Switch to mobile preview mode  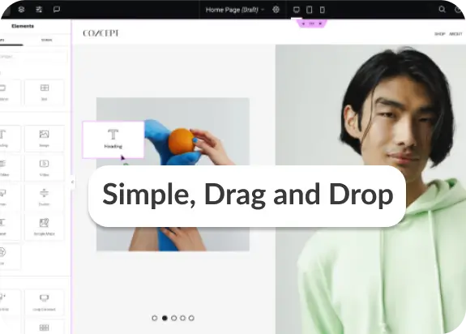pyautogui.click(x=323, y=10)
